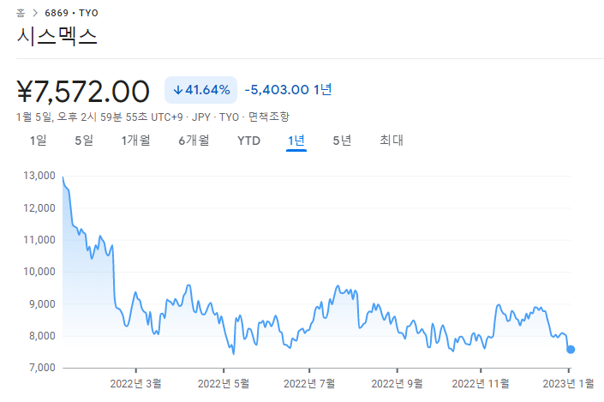Image resolution: width=604 pixels, height=402 pixels.
Task: Click the chart's current price end dot
Action: (571, 350)
